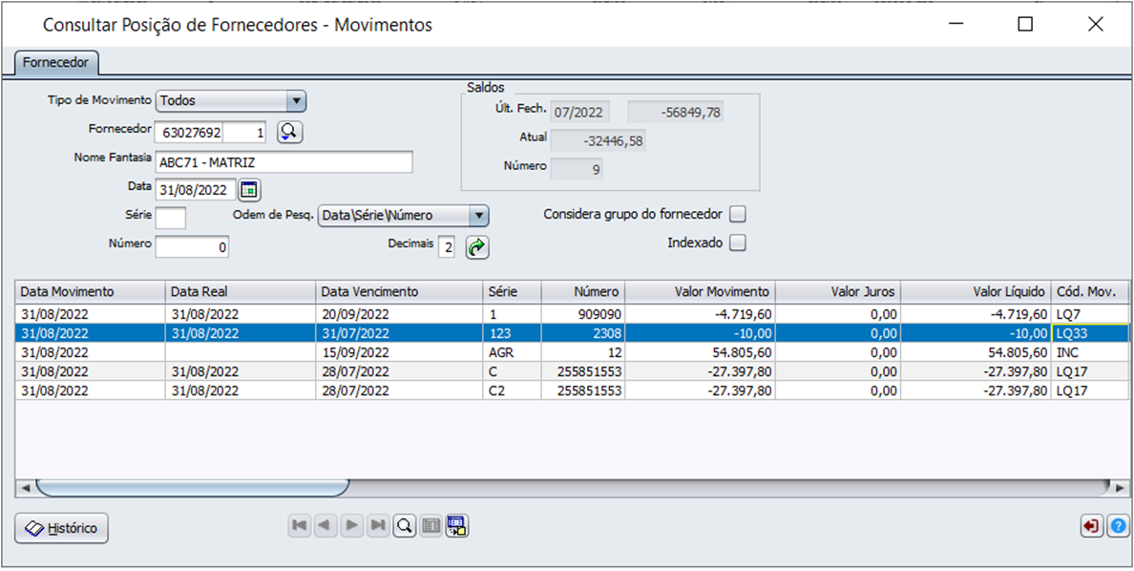Screen dimensions: 1134x571
Task: Click the Número column header
Action: click(x=583, y=291)
